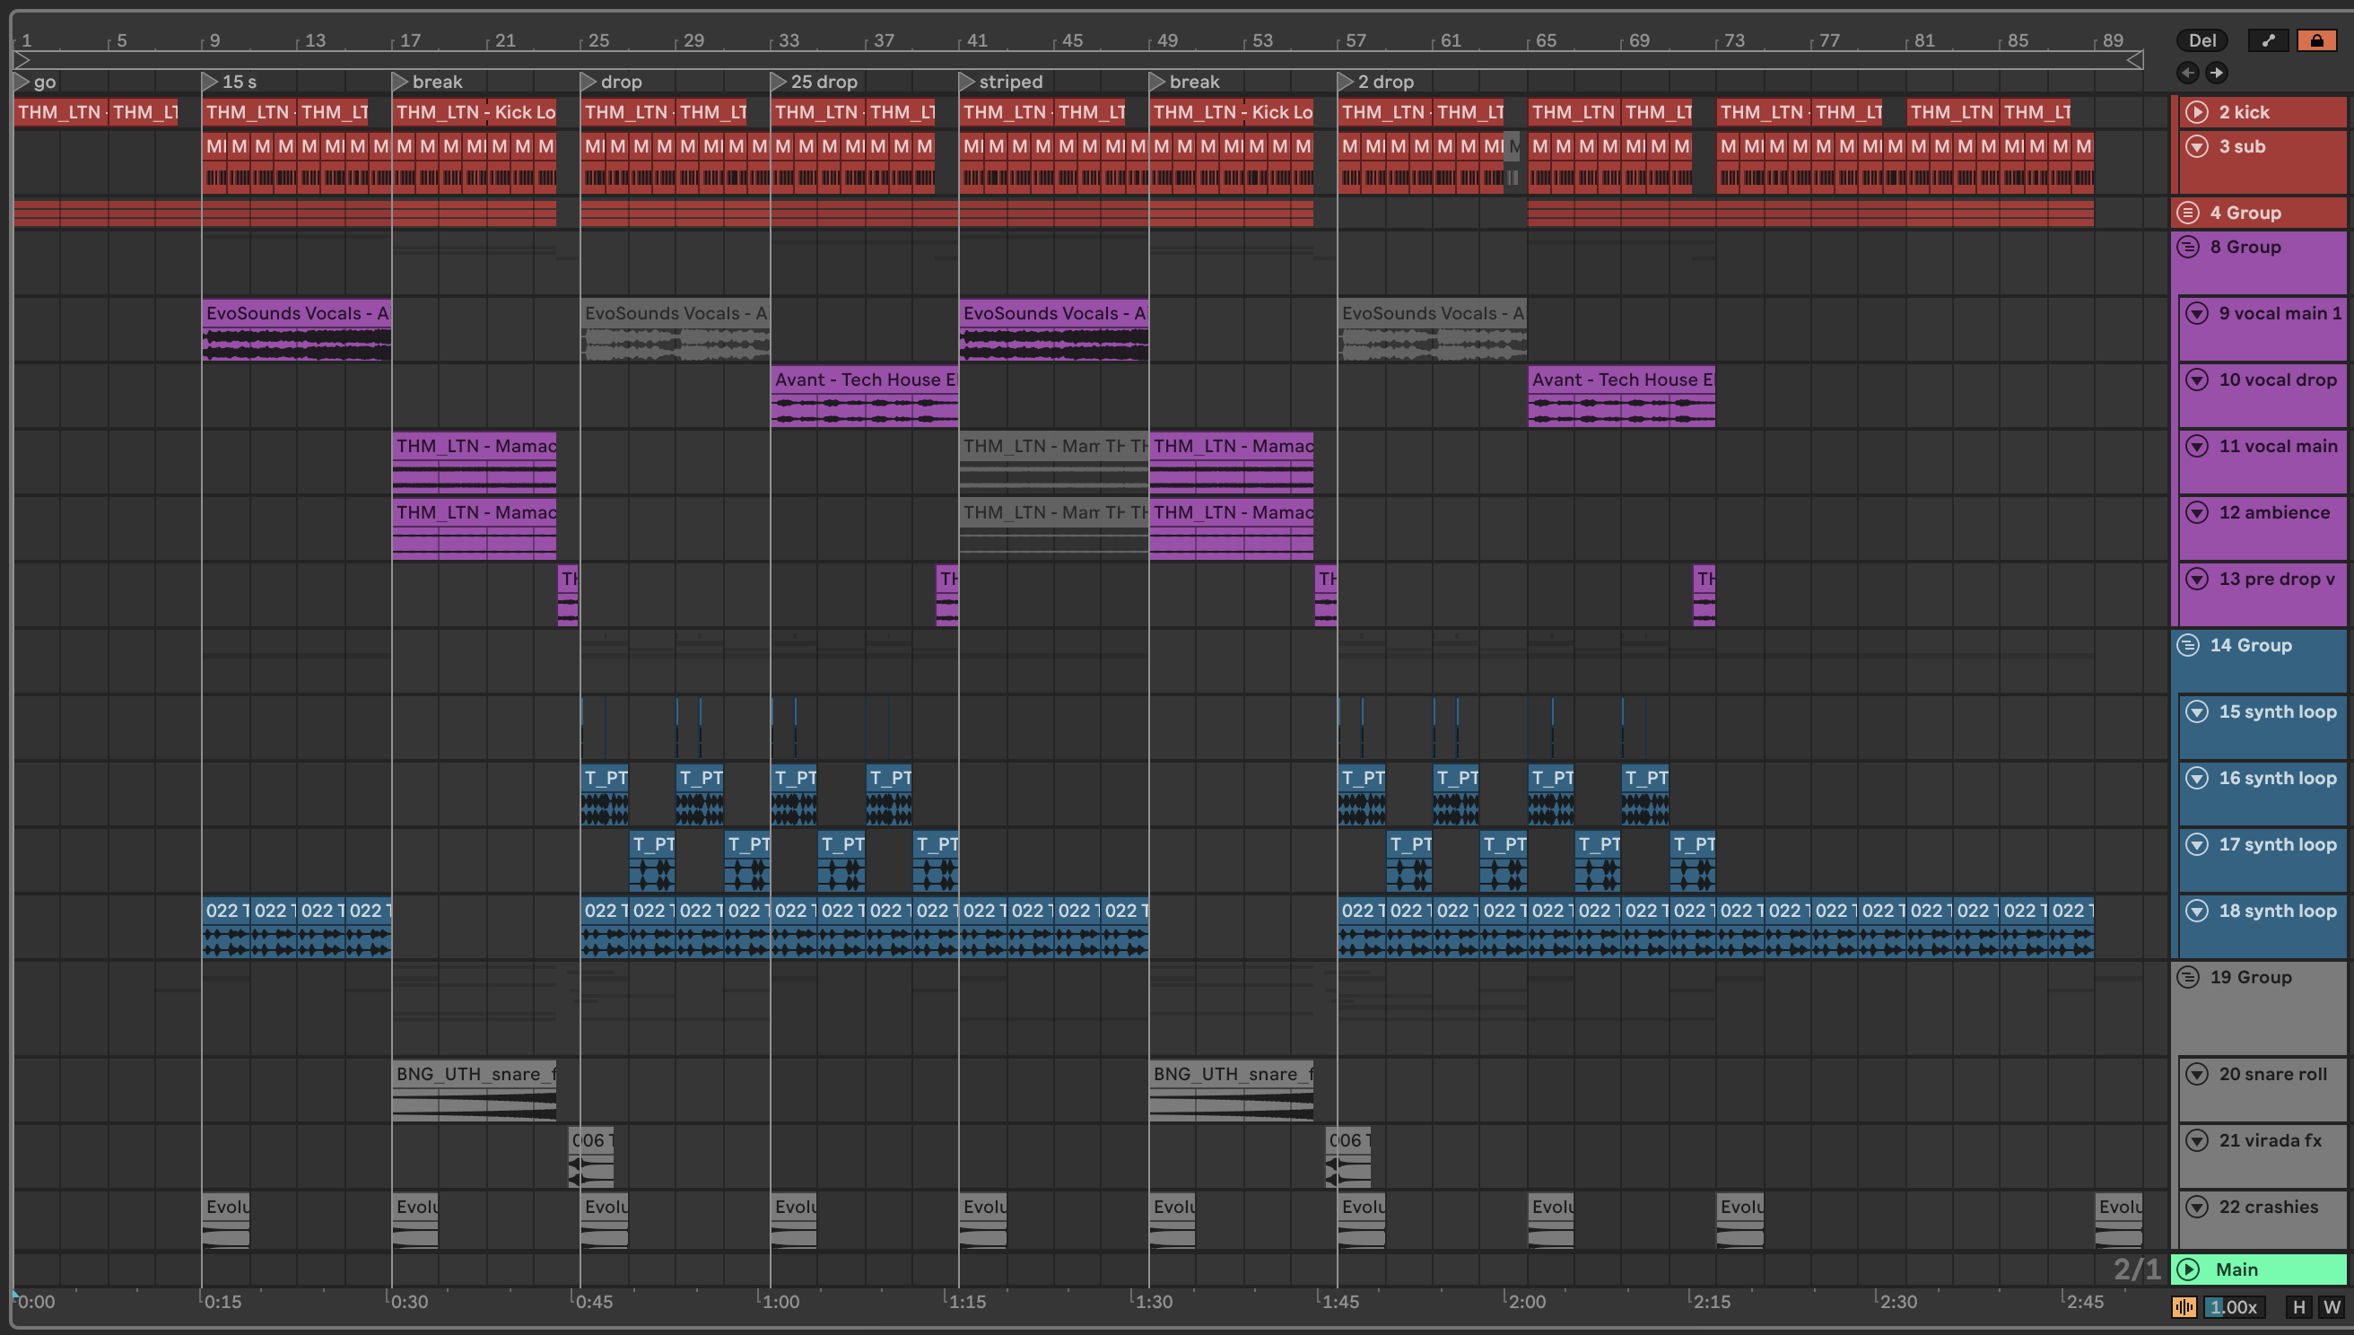Unfold the 2 kick track
The height and width of the screenshot is (1335, 2354).
[2197, 112]
